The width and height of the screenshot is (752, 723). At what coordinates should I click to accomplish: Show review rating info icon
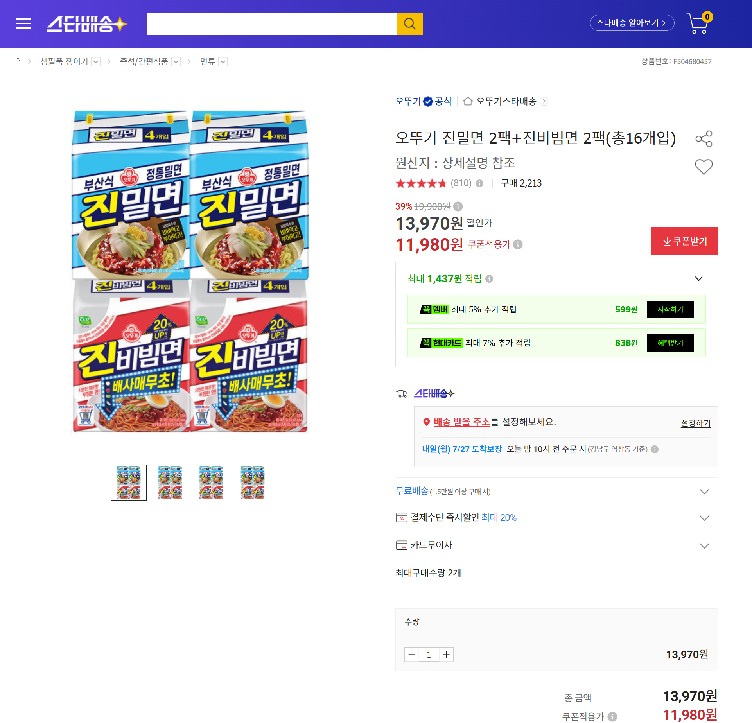(x=479, y=183)
